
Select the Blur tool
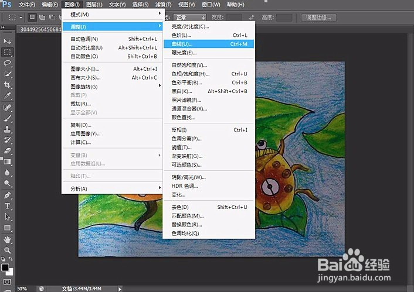pos(7,173)
